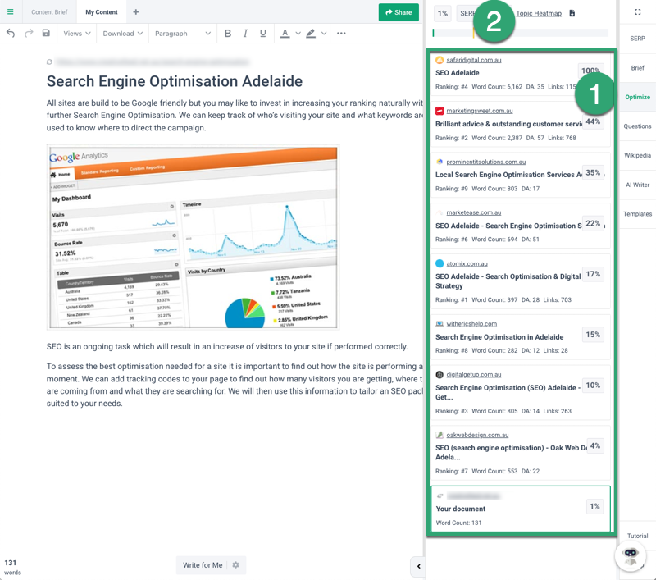Expand the highlight color picker arrow

324,34
